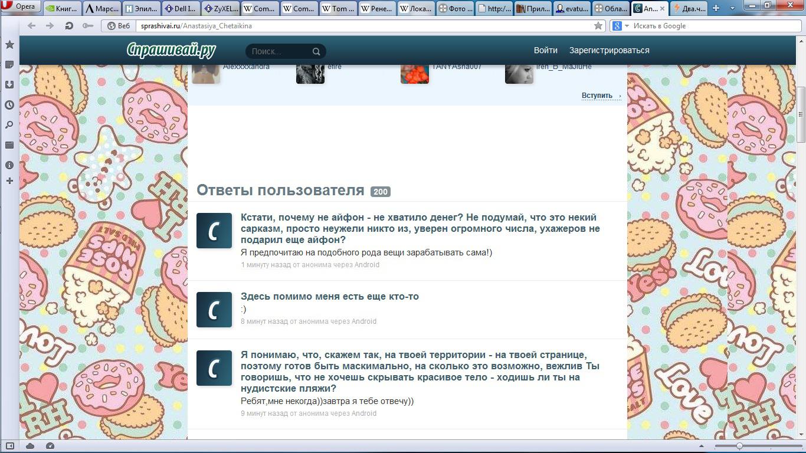Open the avatar beside 'Здесь помимо меня' question
The image size is (806, 453).
(214, 310)
